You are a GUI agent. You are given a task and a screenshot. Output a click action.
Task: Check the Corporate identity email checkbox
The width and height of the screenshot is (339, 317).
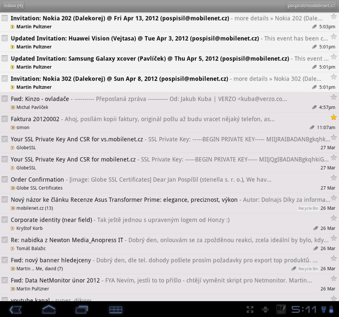click(5, 220)
